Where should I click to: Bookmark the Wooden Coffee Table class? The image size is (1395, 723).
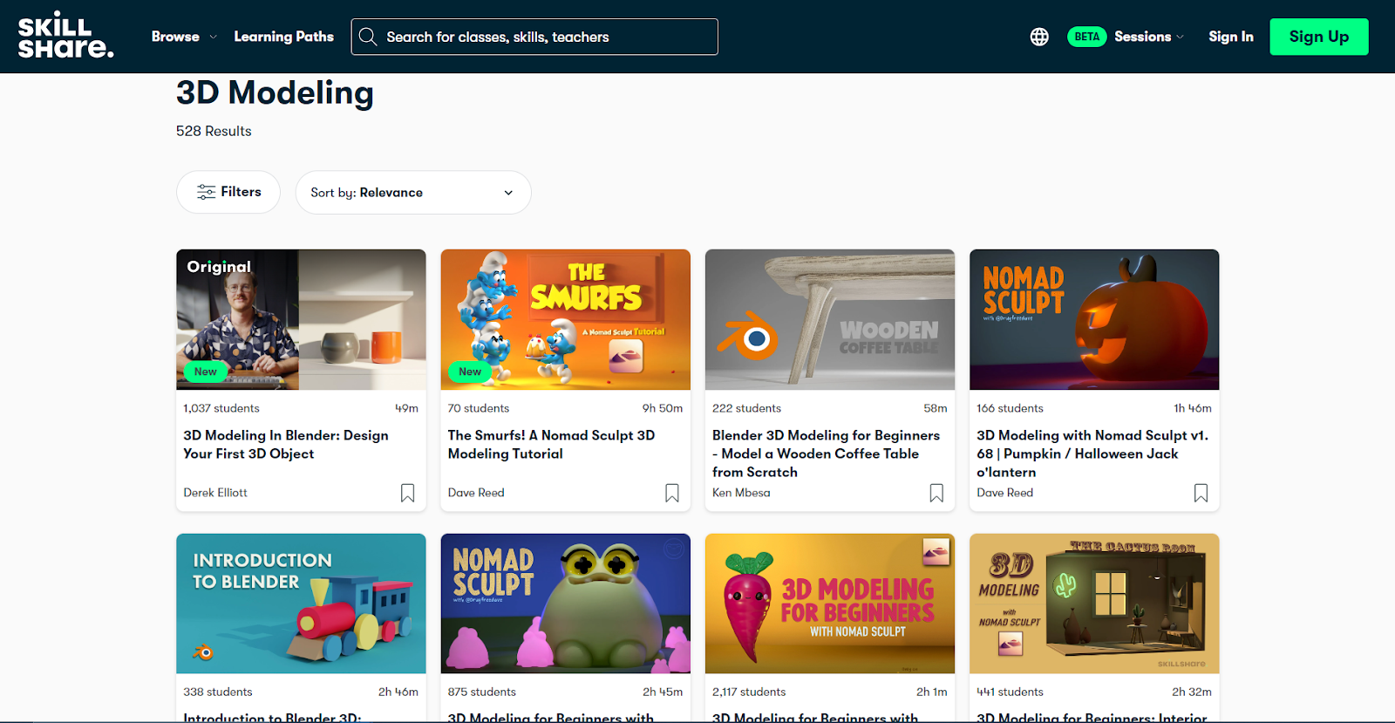point(936,493)
